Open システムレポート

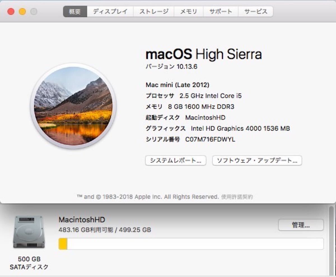coord(175,160)
